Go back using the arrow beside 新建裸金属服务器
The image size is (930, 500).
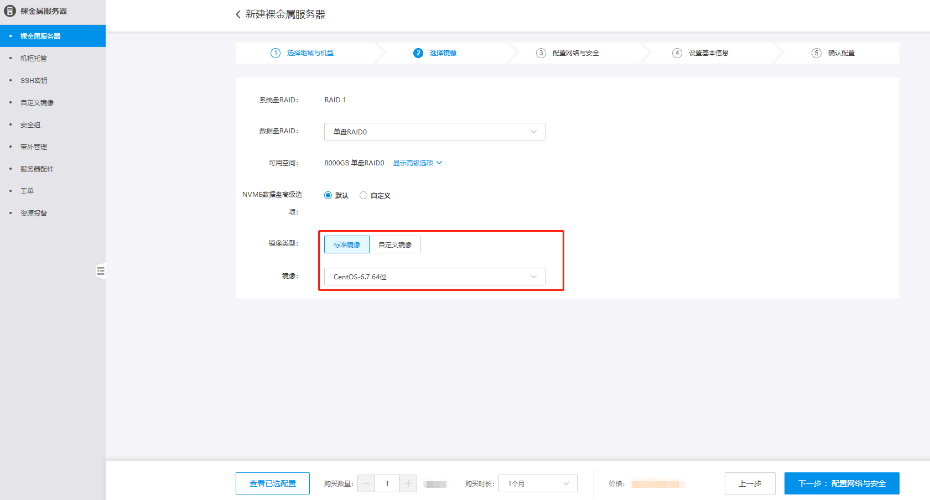(238, 14)
